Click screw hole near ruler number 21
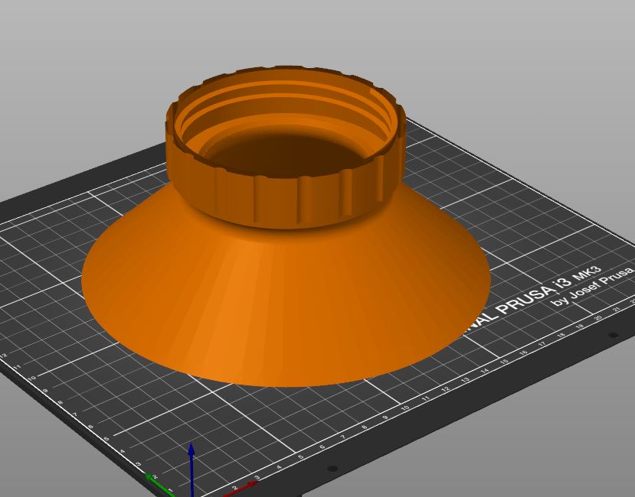This screenshot has height=497, width=635. point(613,335)
